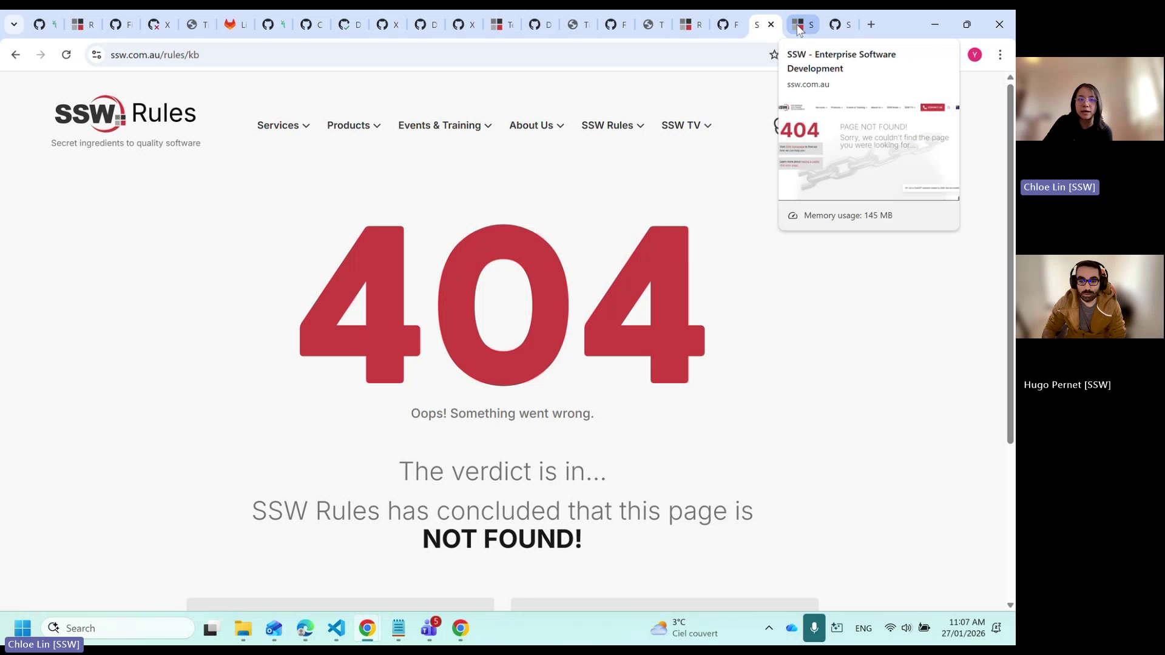Screen dimensions: 1165x655
Task: Open Notepad from the taskbar
Action: click(399, 628)
